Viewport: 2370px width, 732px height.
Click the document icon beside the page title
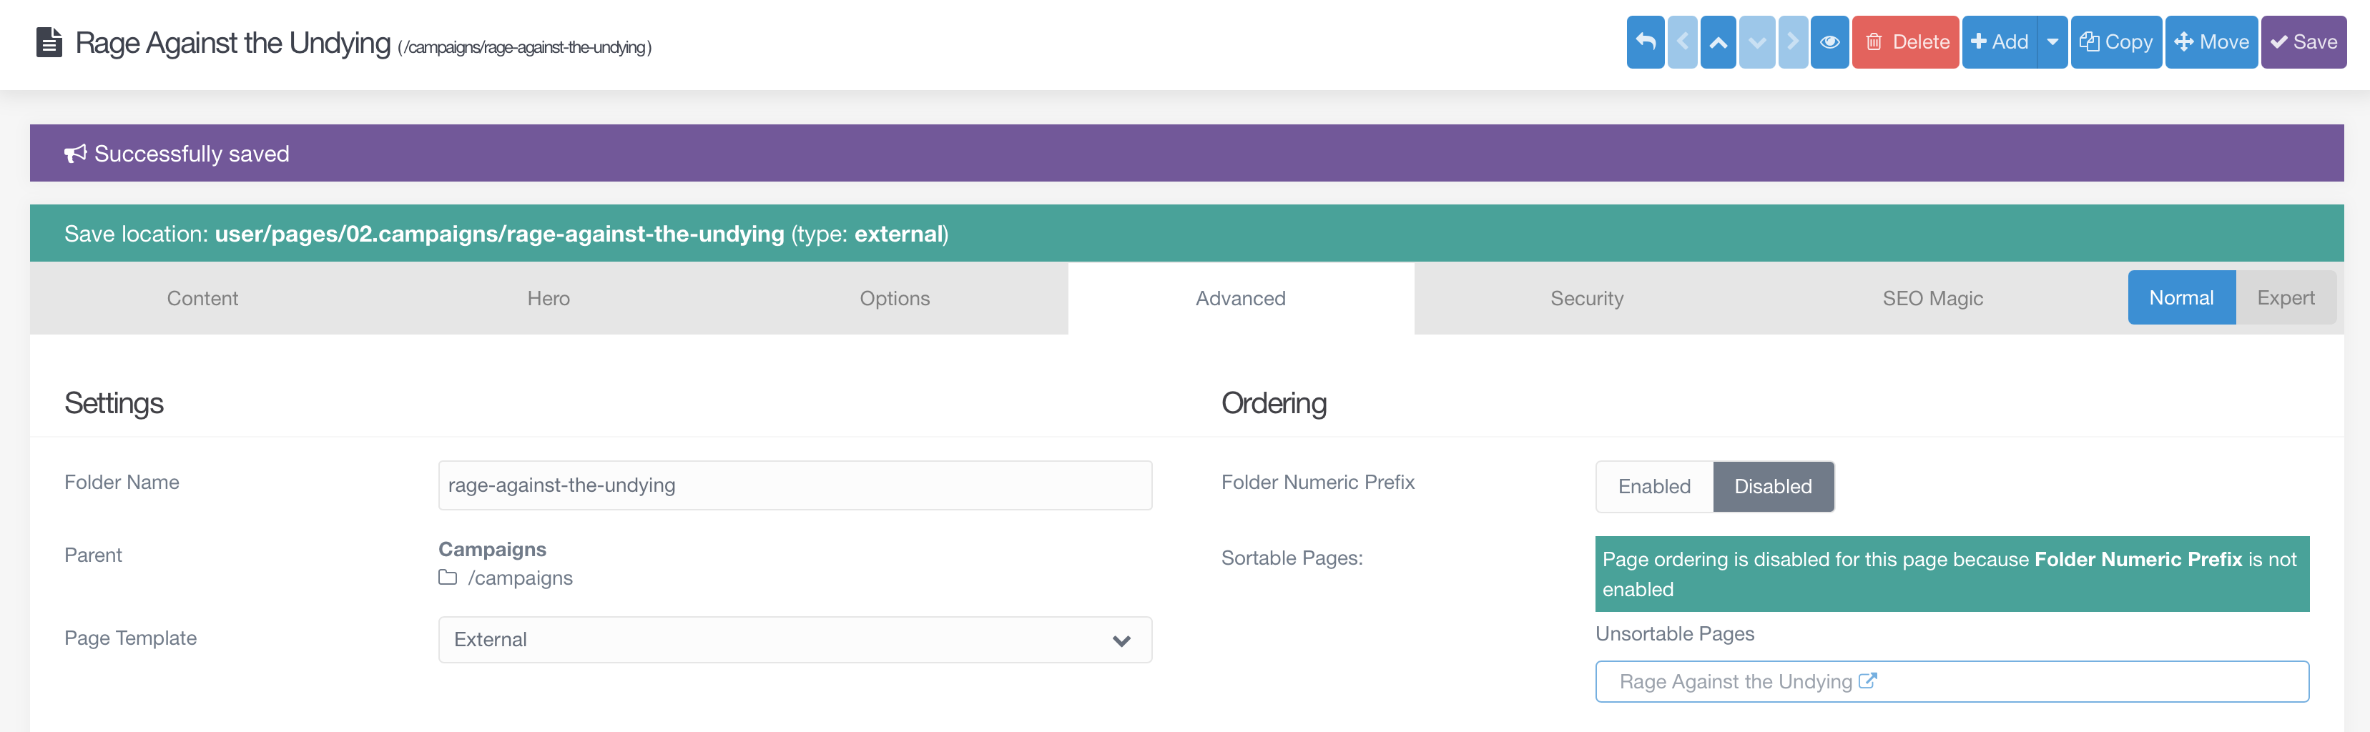[x=48, y=42]
